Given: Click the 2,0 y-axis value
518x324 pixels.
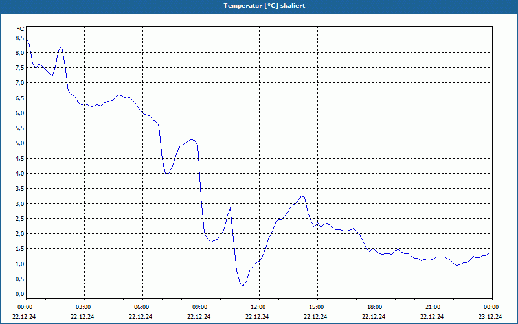Looking at the screenshot, I should pyautogui.click(x=20, y=234).
